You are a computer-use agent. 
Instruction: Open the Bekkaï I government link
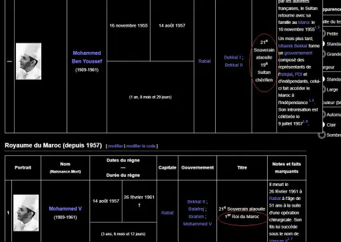(x=232, y=57)
